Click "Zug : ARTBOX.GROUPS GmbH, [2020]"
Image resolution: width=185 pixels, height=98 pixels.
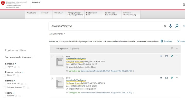tap(81, 86)
